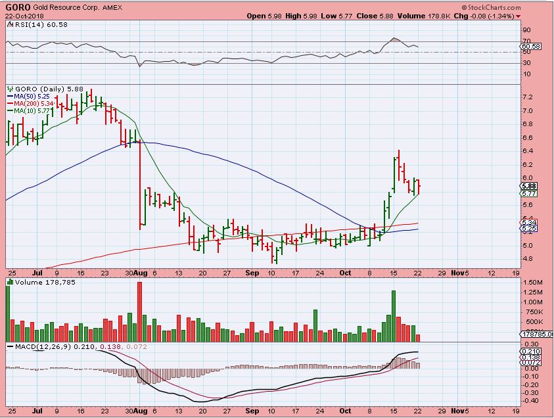Viewport: 554px width, 418px height.
Task: Click the Volume panel legend icon
Action: [x=11, y=283]
